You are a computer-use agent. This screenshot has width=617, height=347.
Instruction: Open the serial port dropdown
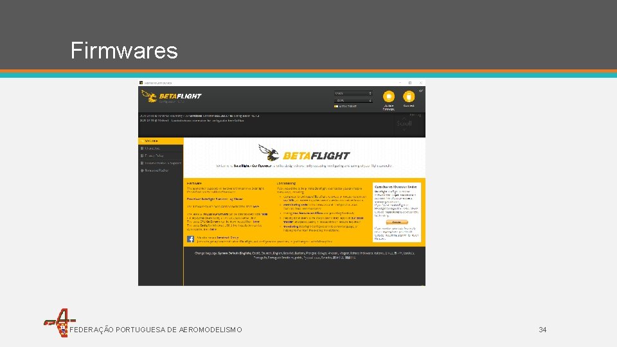pyautogui.click(x=353, y=94)
